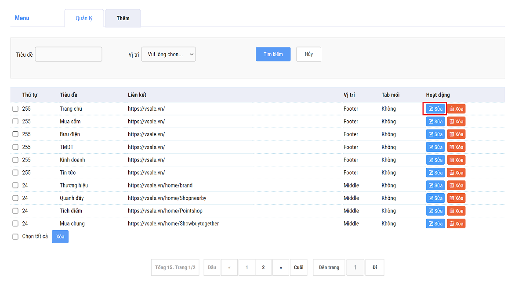Edit the Bưu điện menu row

click(x=435, y=134)
